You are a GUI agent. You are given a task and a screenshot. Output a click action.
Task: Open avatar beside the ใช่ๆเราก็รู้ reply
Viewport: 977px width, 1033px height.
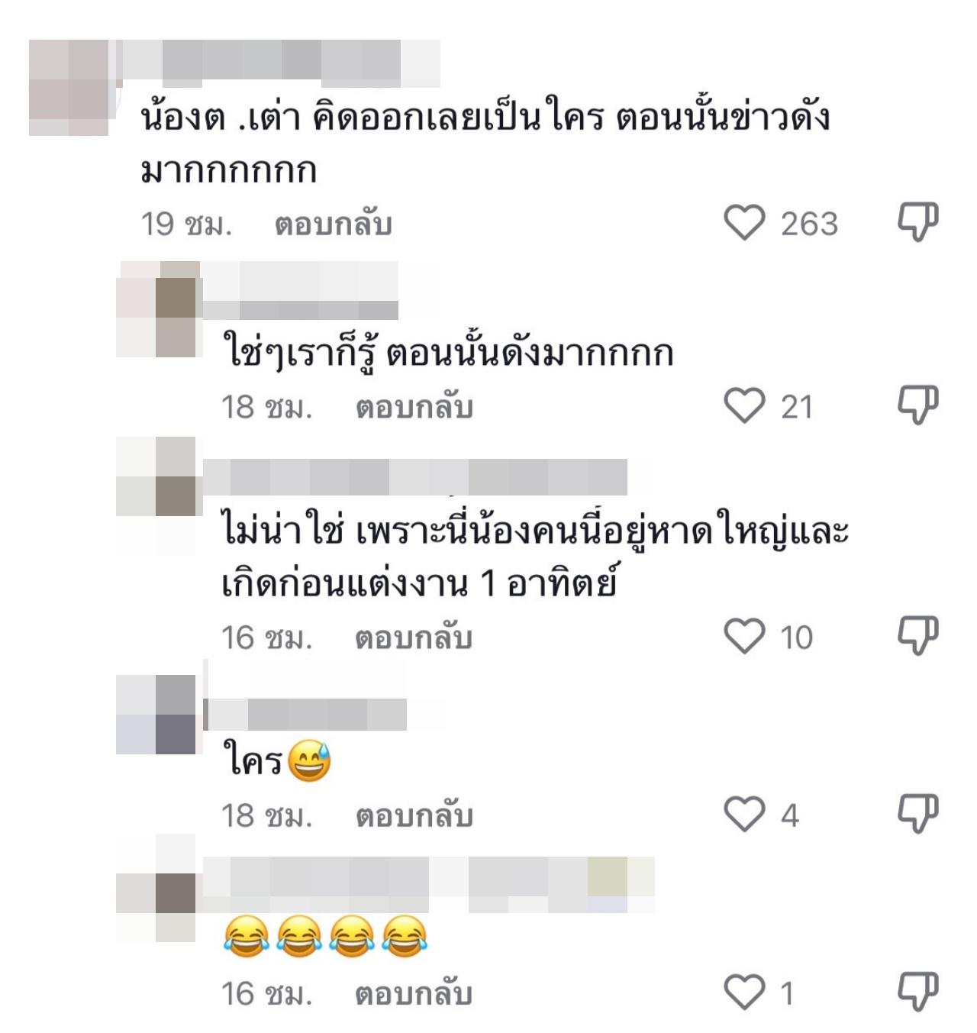[x=156, y=309]
